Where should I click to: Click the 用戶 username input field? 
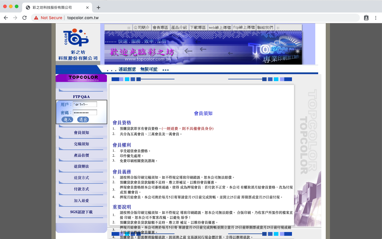(85, 104)
